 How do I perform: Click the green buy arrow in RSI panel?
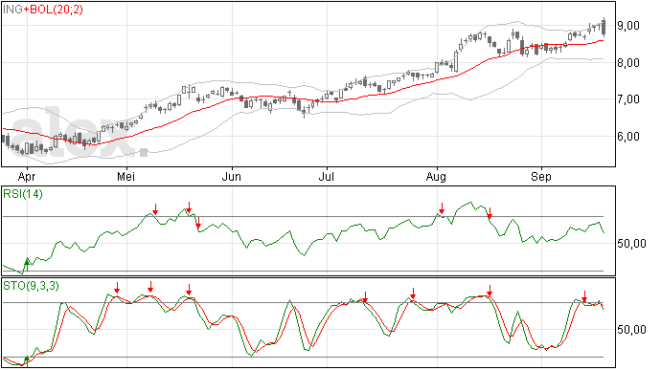point(27,265)
